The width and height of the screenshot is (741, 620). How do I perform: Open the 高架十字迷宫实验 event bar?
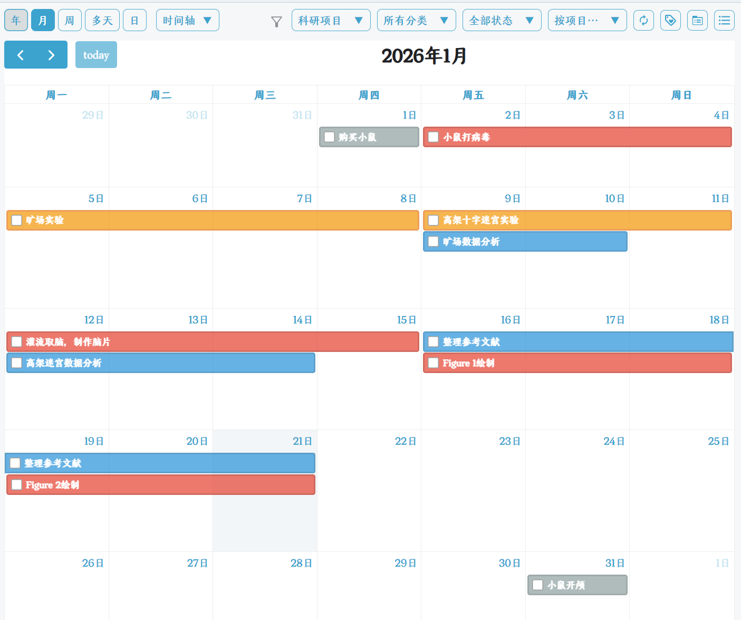[578, 220]
